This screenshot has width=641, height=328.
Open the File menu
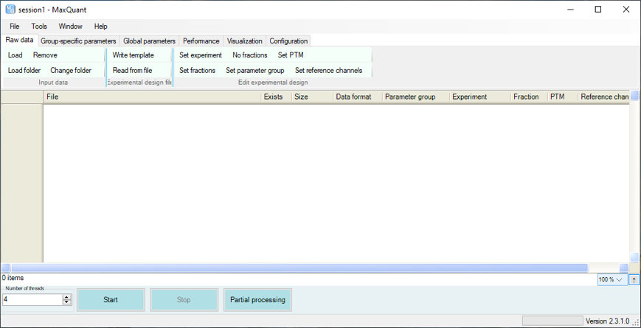(x=15, y=27)
